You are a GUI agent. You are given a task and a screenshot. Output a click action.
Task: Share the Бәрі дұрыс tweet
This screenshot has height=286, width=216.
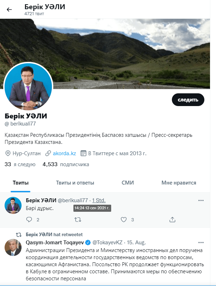click(x=172, y=220)
